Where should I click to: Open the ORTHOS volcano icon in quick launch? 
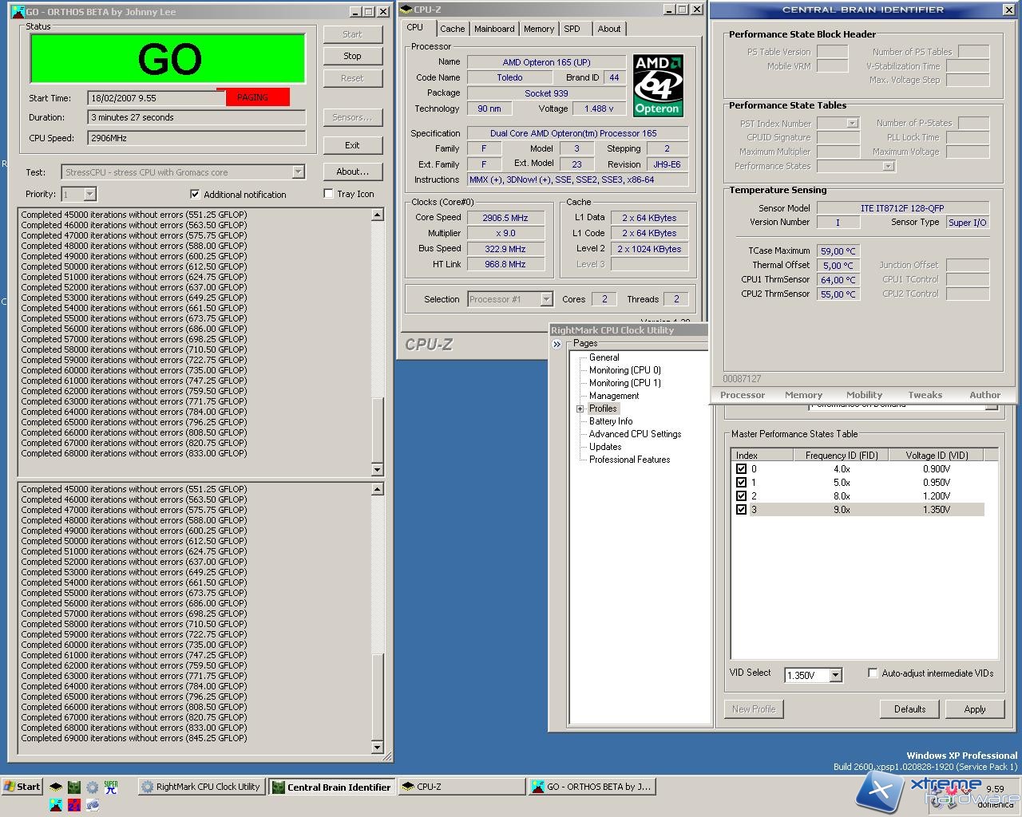tap(55, 805)
